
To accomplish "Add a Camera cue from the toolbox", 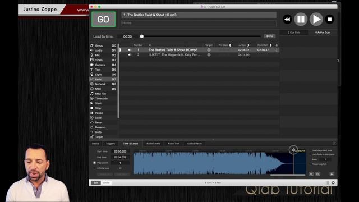I will point(103,65).
